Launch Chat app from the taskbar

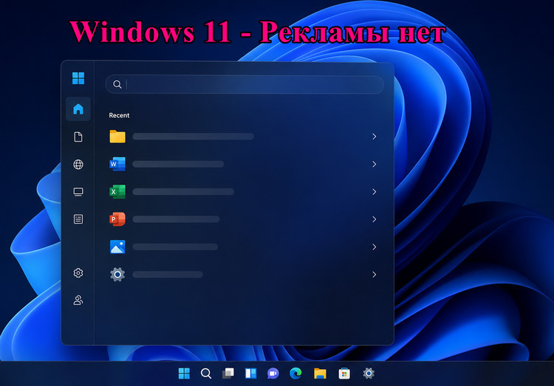(273, 373)
